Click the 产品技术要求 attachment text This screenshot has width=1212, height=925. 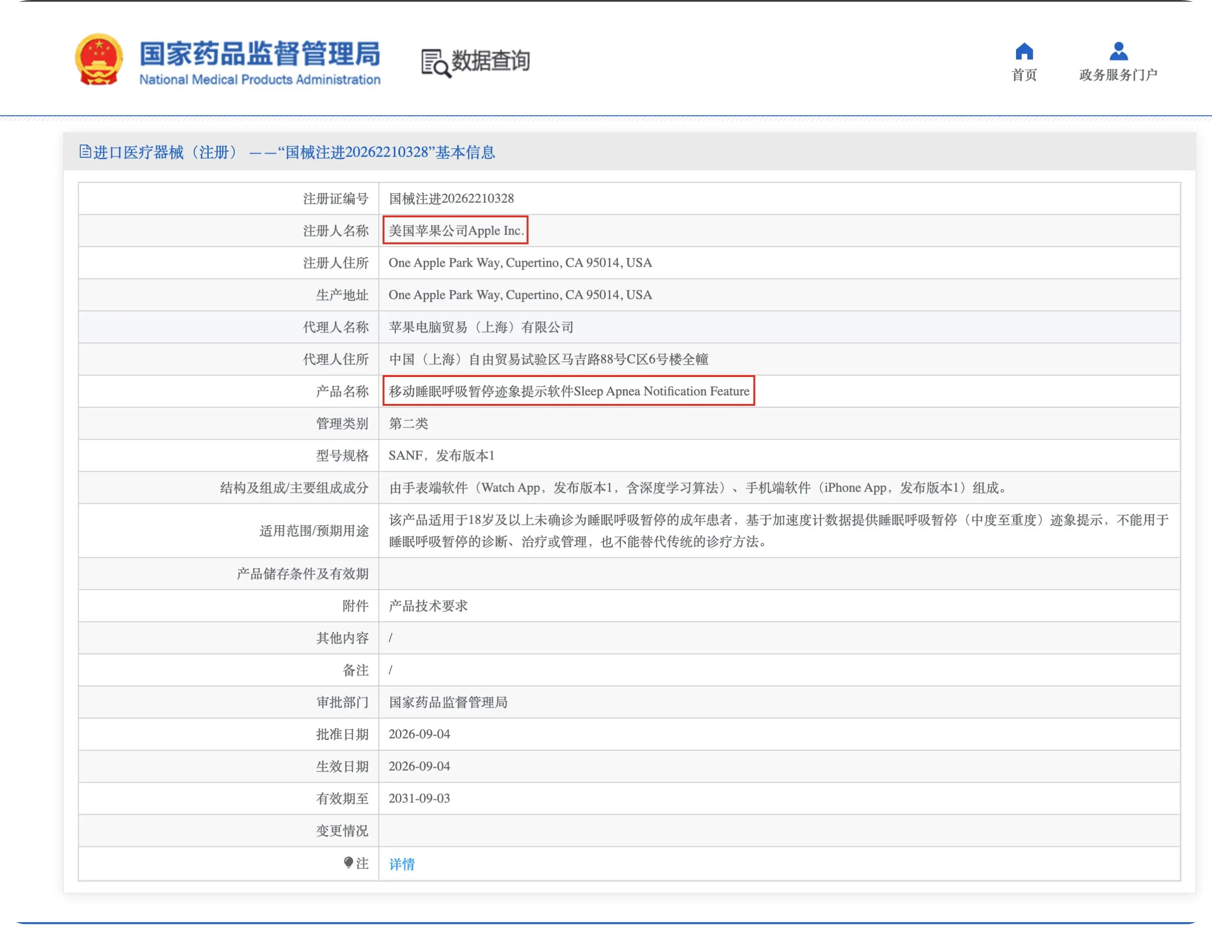click(428, 606)
